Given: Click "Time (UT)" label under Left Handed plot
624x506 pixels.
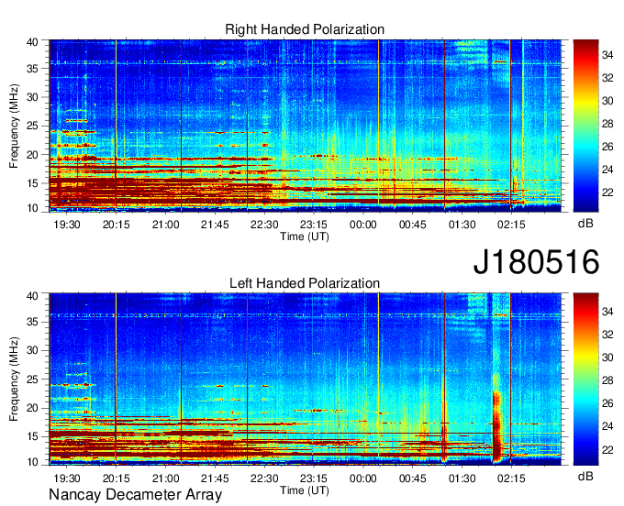Looking at the screenshot, I should point(305,490).
